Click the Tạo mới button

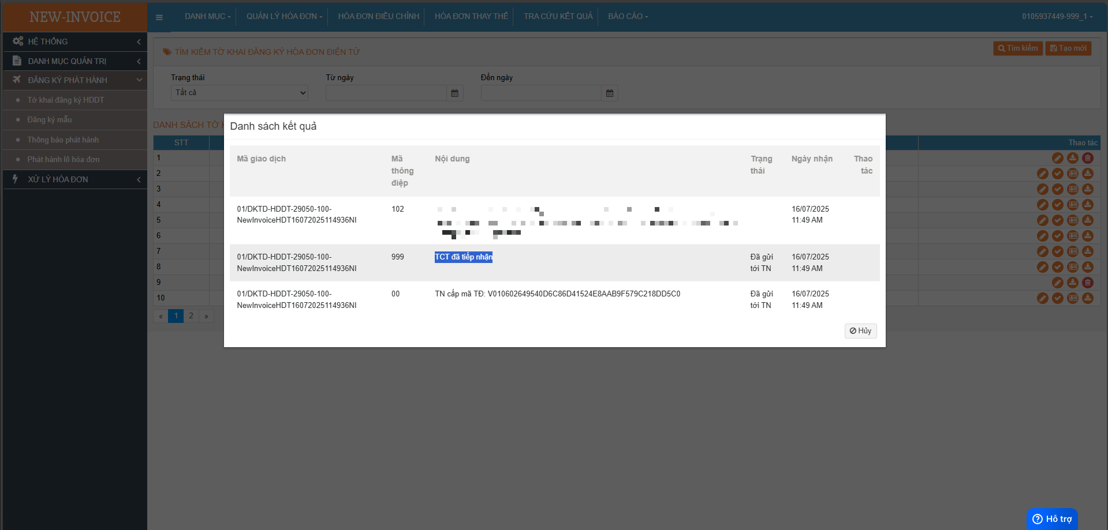click(x=1068, y=48)
